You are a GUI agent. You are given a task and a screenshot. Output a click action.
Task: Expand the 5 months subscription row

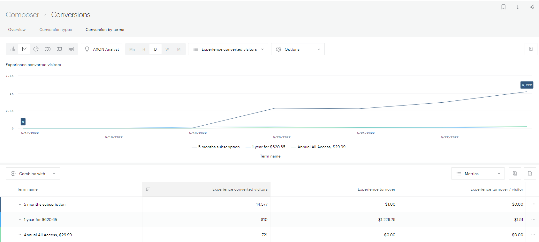click(x=20, y=204)
